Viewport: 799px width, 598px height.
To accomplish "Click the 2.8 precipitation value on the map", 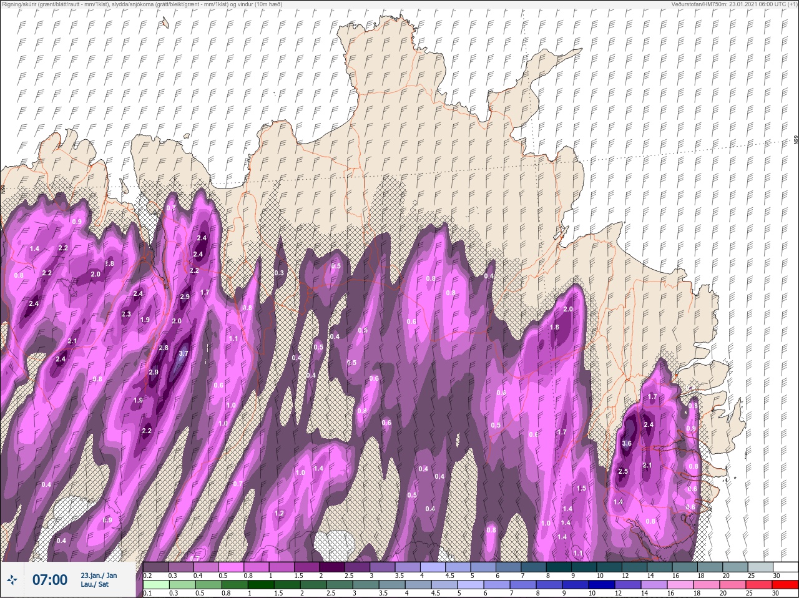I will tap(164, 348).
